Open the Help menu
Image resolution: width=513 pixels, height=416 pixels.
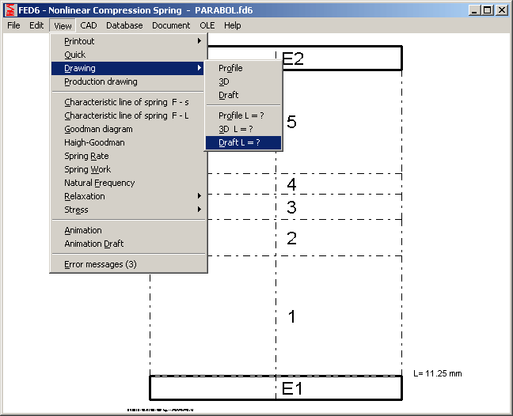coord(232,25)
